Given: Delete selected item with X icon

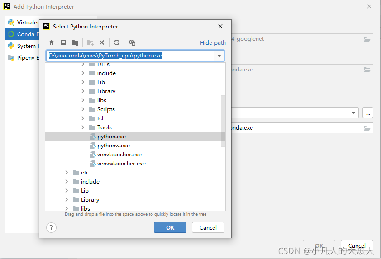Looking at the screenshot, I should point(102,43).
